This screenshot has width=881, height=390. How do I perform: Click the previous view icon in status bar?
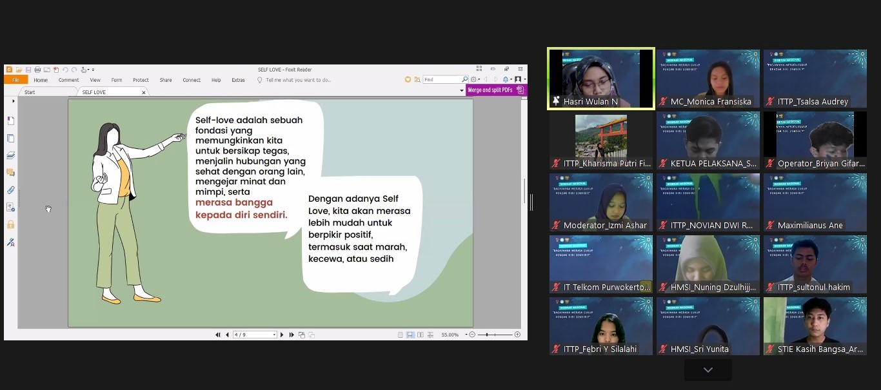[301, 335]
